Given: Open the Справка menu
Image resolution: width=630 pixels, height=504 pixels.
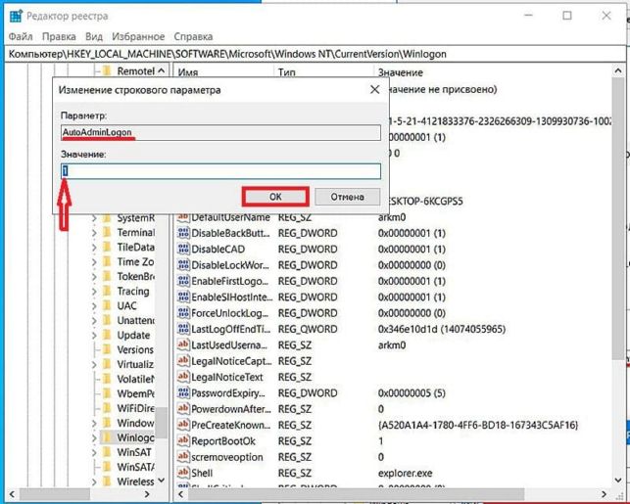Looking at the screenshot, I should 193,36.
